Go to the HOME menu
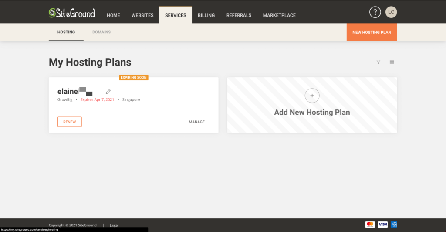Image resolution: width=446 pixels, height=232 pixels. (x=113, y=15)
